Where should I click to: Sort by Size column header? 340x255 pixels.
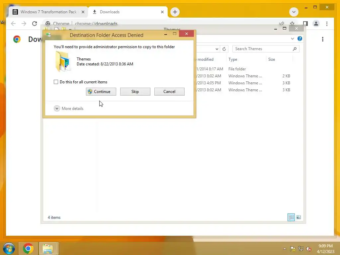[x=272, y=59]
